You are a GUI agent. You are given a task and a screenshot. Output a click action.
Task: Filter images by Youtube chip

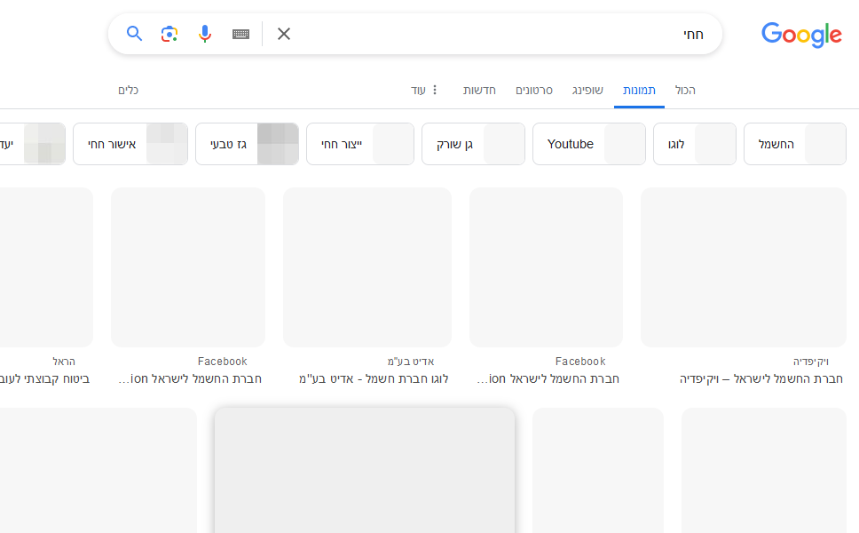[x=588, y=144]
